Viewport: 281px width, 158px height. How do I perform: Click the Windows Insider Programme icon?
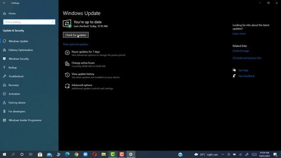[4, 120]
